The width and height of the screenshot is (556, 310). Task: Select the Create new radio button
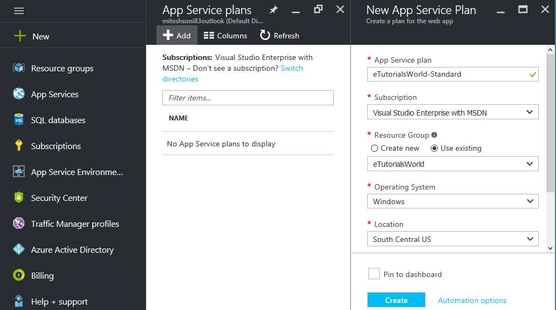tap(375, 148)
